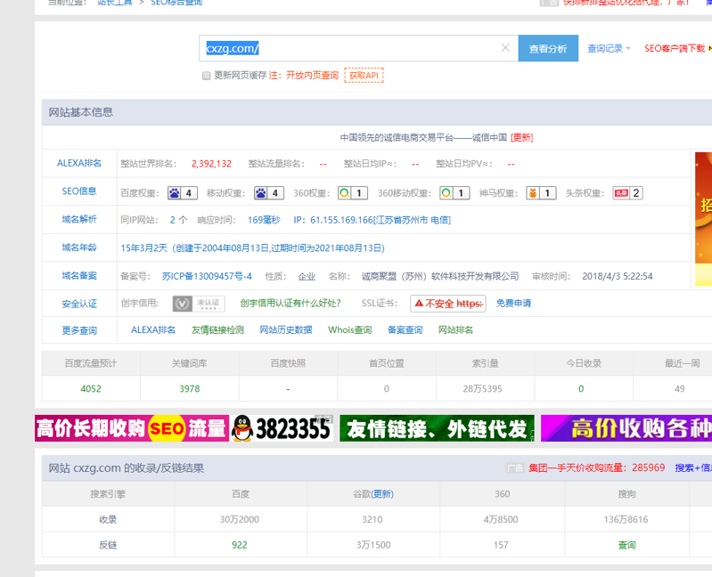Click Baidu traffic estimate 4052
This screenshot has height=577, width=712.
tap(91, 389)
